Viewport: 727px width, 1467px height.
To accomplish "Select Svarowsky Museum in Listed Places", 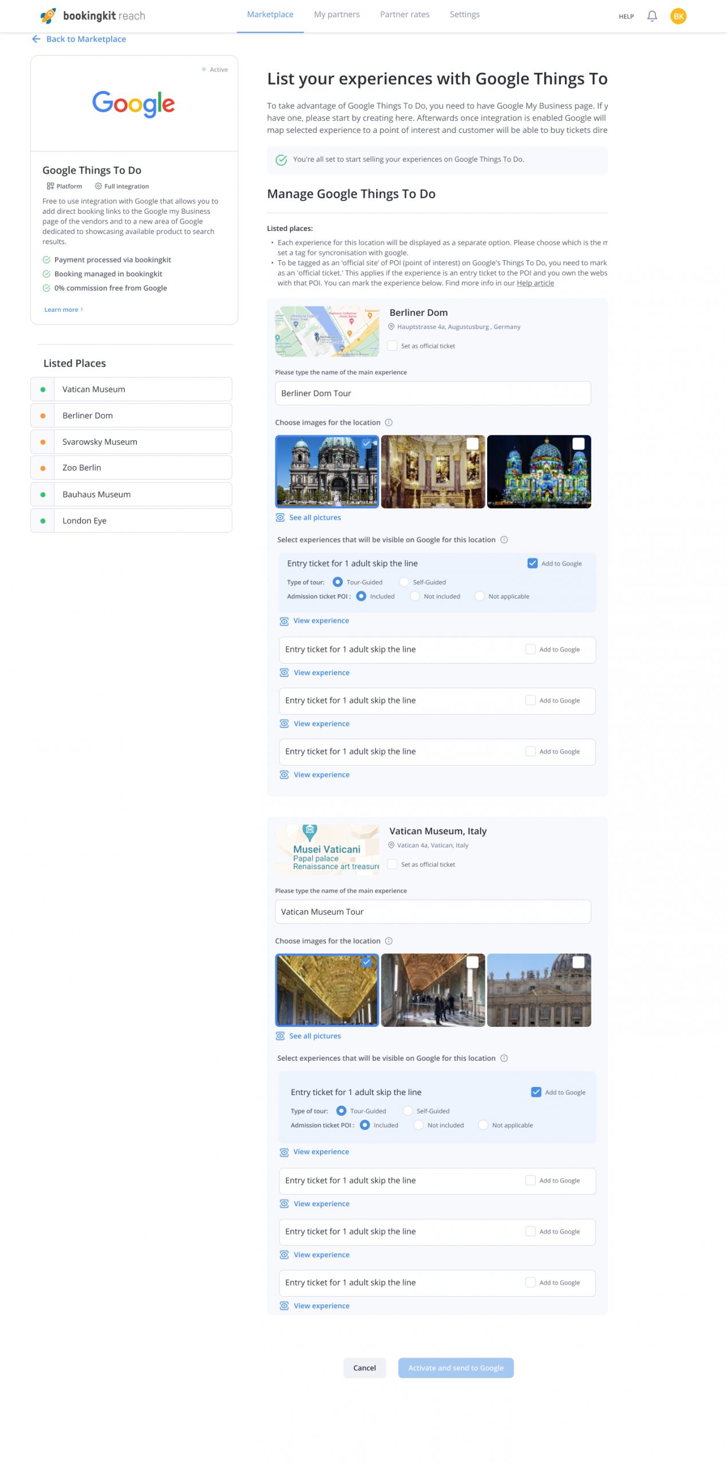I will pos(131,442).
